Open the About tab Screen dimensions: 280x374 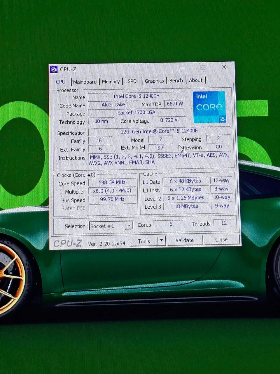pos(196,80)
